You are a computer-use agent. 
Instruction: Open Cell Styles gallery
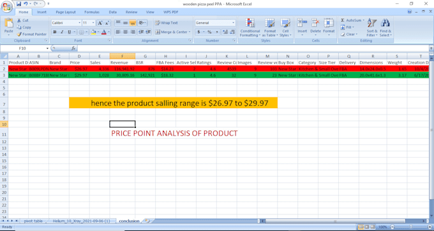pos(285,27)
